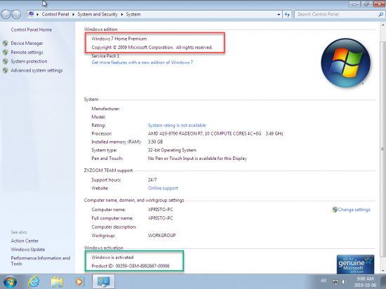386x289 pixels.
Task: Open Windows Explorer folder from taskbar
Action: 57,281
